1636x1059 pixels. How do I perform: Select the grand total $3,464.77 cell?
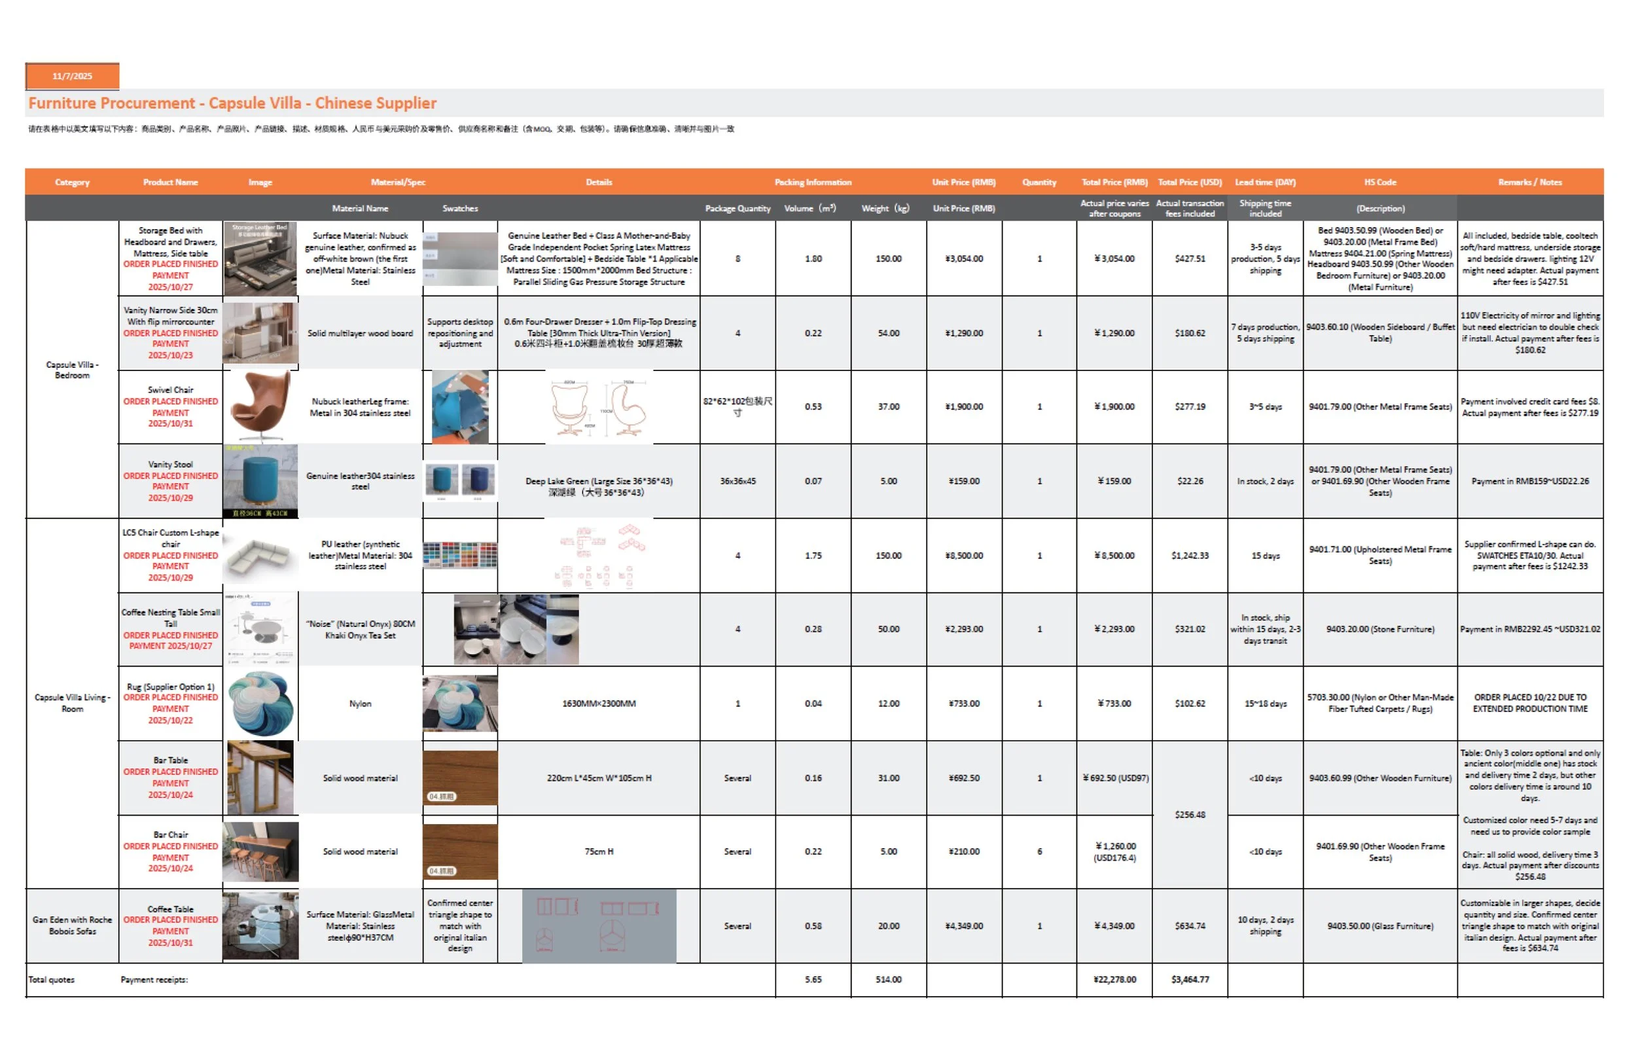point(1190,979)
